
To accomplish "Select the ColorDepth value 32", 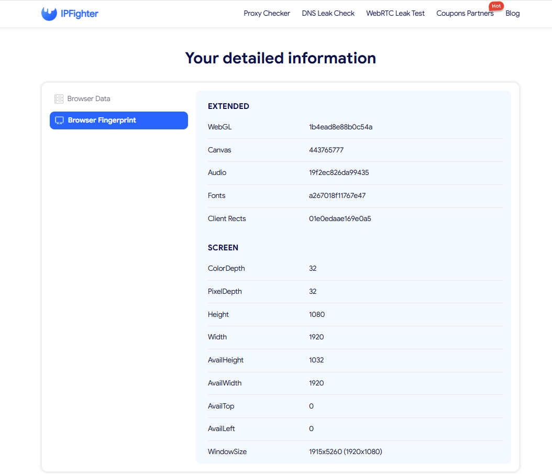I will click(313, 268).
